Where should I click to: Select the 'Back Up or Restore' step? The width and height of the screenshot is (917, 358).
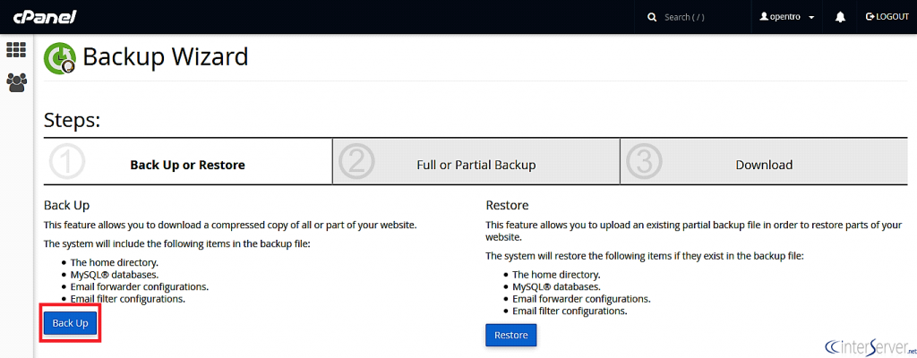(x=187, y=165)
